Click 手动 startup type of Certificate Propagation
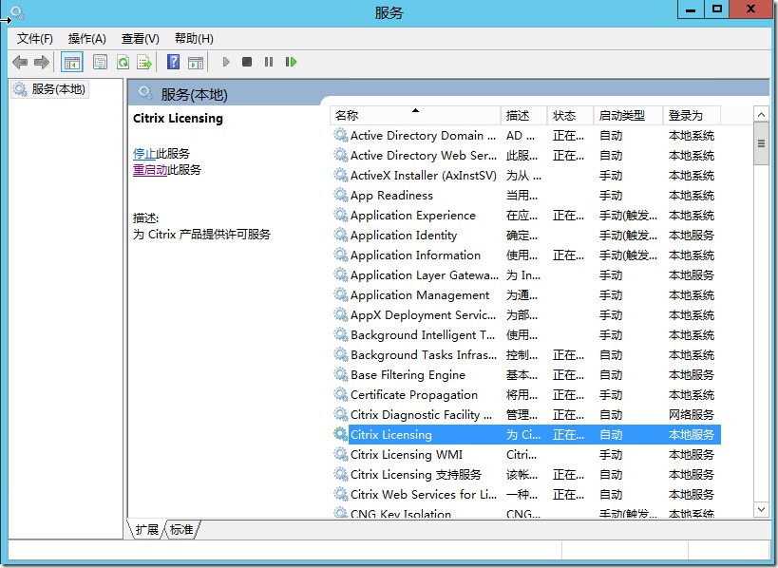Viewport: 778px width, 568px height. pos(611,395)
